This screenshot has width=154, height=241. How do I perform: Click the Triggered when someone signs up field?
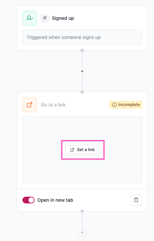click(x=82, y=37)
